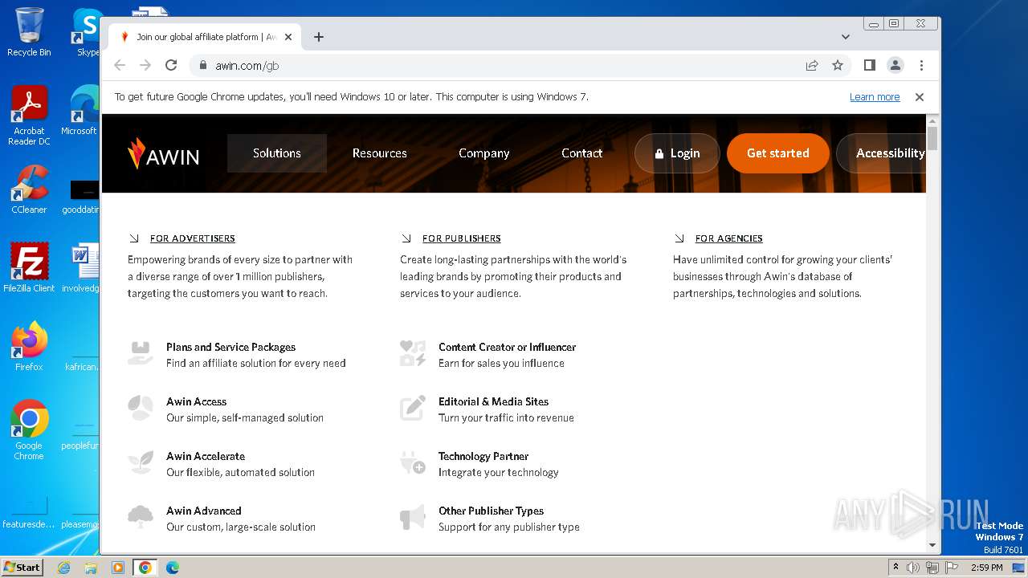The width and height of the screenshot is (1028, 578).
Task: Open a new tab with the plus icon
Action: pyautogui.click(x=319, y=37)
